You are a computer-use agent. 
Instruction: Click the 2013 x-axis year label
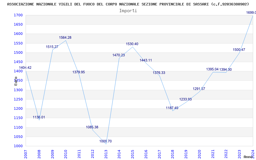click(106, 154)
